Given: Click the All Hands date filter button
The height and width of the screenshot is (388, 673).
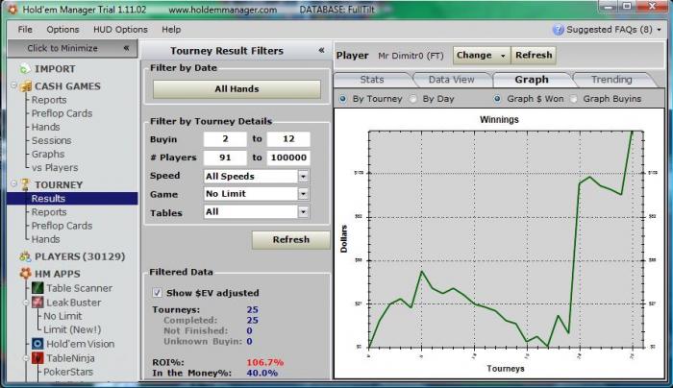Looking at the screenshot, I should tap(236, 89).
